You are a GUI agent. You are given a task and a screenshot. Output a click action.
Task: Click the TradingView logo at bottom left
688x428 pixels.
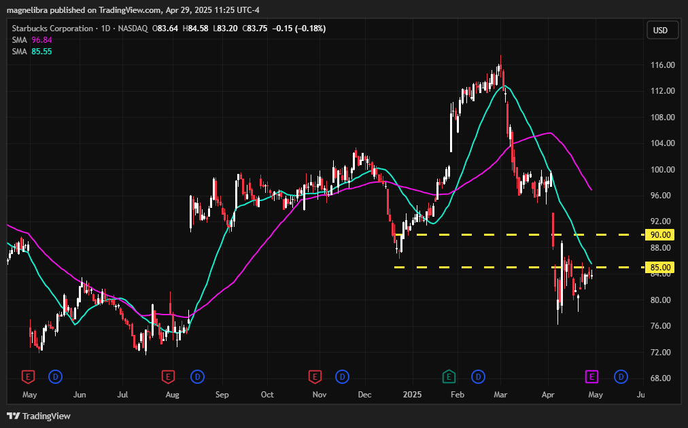point(39,416)
